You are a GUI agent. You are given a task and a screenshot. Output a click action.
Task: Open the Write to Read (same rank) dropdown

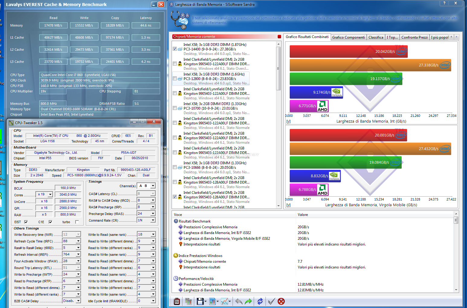point(153,234)
